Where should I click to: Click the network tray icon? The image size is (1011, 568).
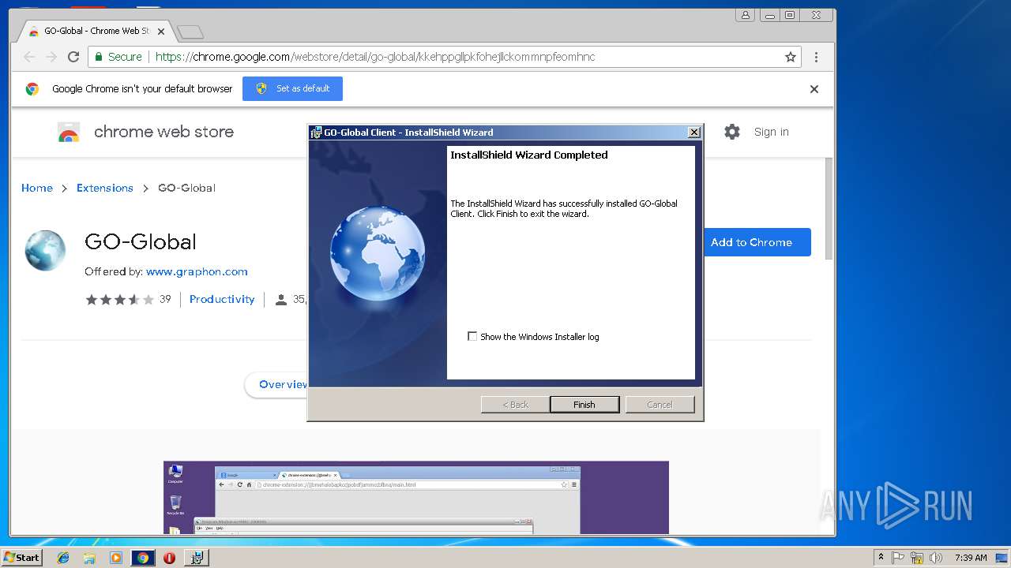click(917, 558)
